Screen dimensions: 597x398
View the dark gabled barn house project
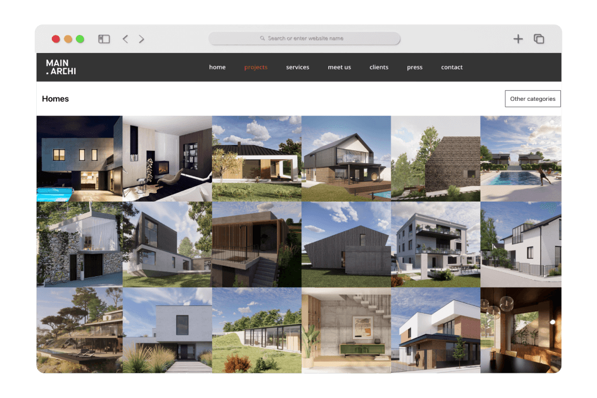346,244
